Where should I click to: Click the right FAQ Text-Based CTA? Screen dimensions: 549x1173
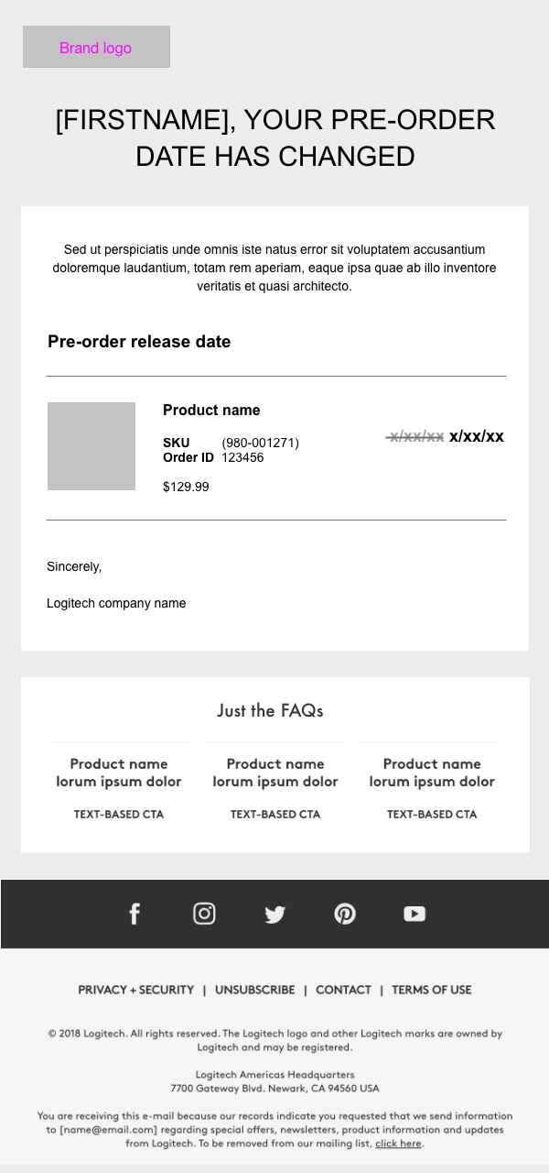[x=432, y=814]
